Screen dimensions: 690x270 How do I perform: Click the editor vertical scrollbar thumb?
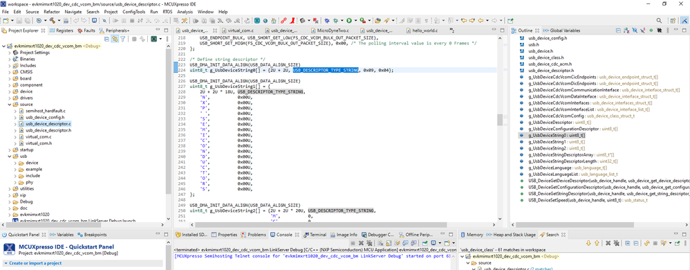pos(499,119)
